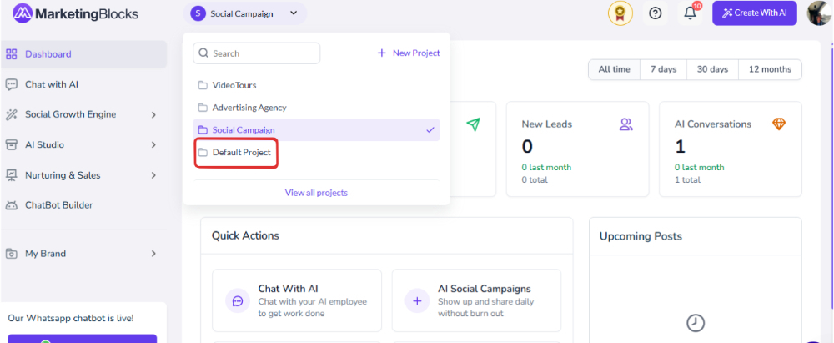Click the New Leads people icon
This screenshot has width=834, height=343.
click(626, 124)
